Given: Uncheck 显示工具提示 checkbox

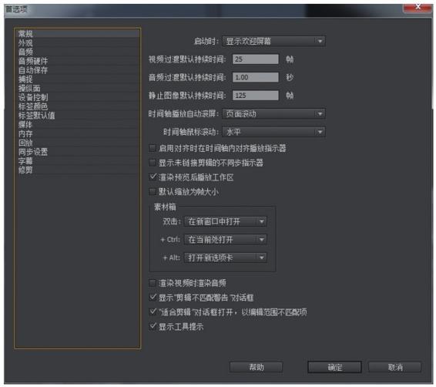Looking at the screenshot, I should pyautogui.click(x=153, y=326).
